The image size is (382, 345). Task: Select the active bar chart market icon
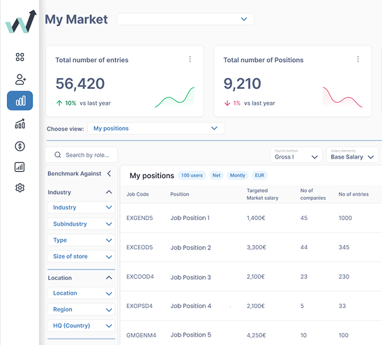20,101
